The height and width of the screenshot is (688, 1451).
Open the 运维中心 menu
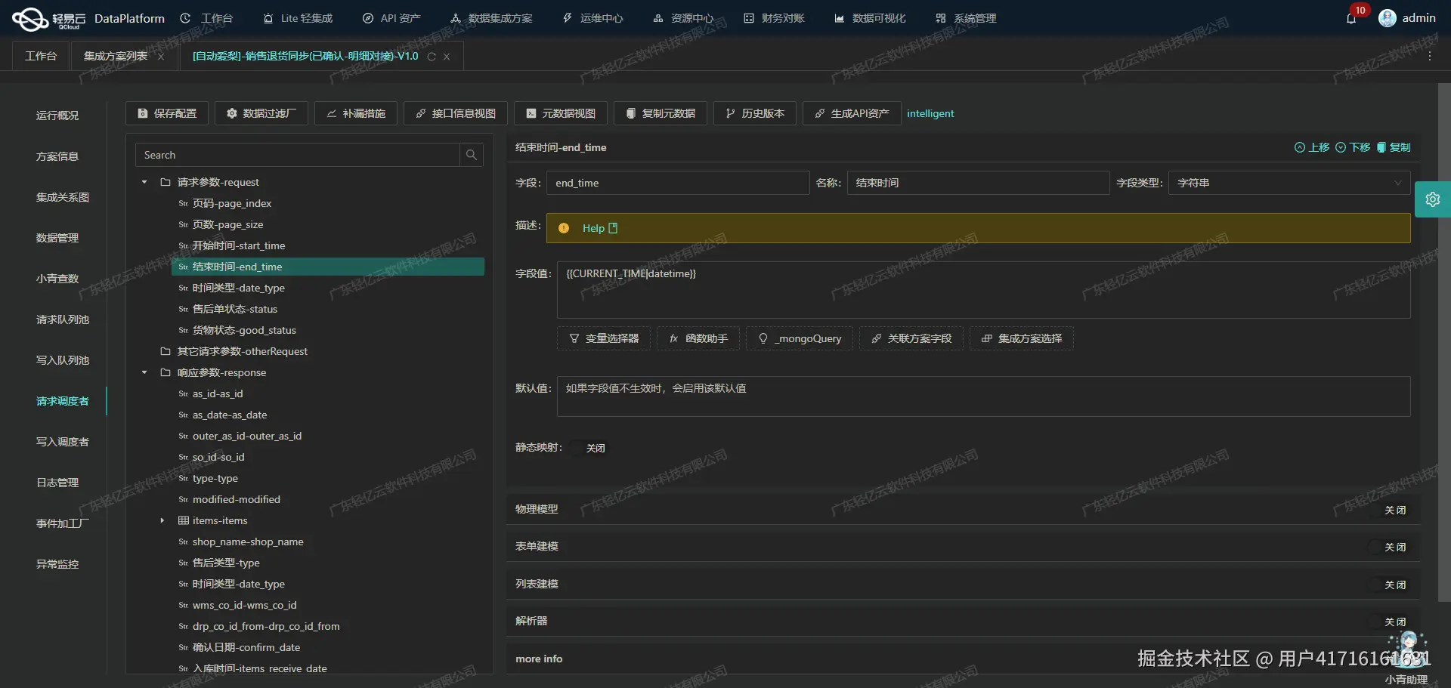click(592, 18)
